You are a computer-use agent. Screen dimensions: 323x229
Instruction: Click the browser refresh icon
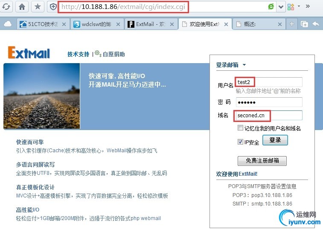click(6, 7)
